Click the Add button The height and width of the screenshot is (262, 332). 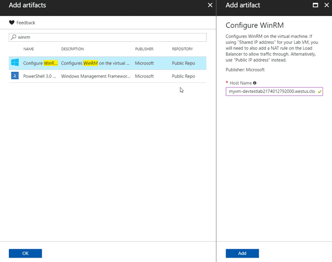point(242,253)
